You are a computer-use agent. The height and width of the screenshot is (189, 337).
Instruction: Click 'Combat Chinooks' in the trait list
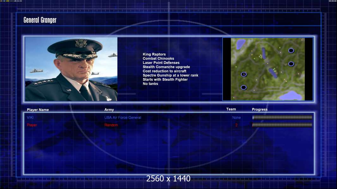click(158, 59)
